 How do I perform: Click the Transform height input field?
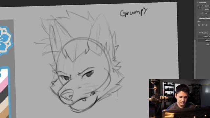pos(207,9)
